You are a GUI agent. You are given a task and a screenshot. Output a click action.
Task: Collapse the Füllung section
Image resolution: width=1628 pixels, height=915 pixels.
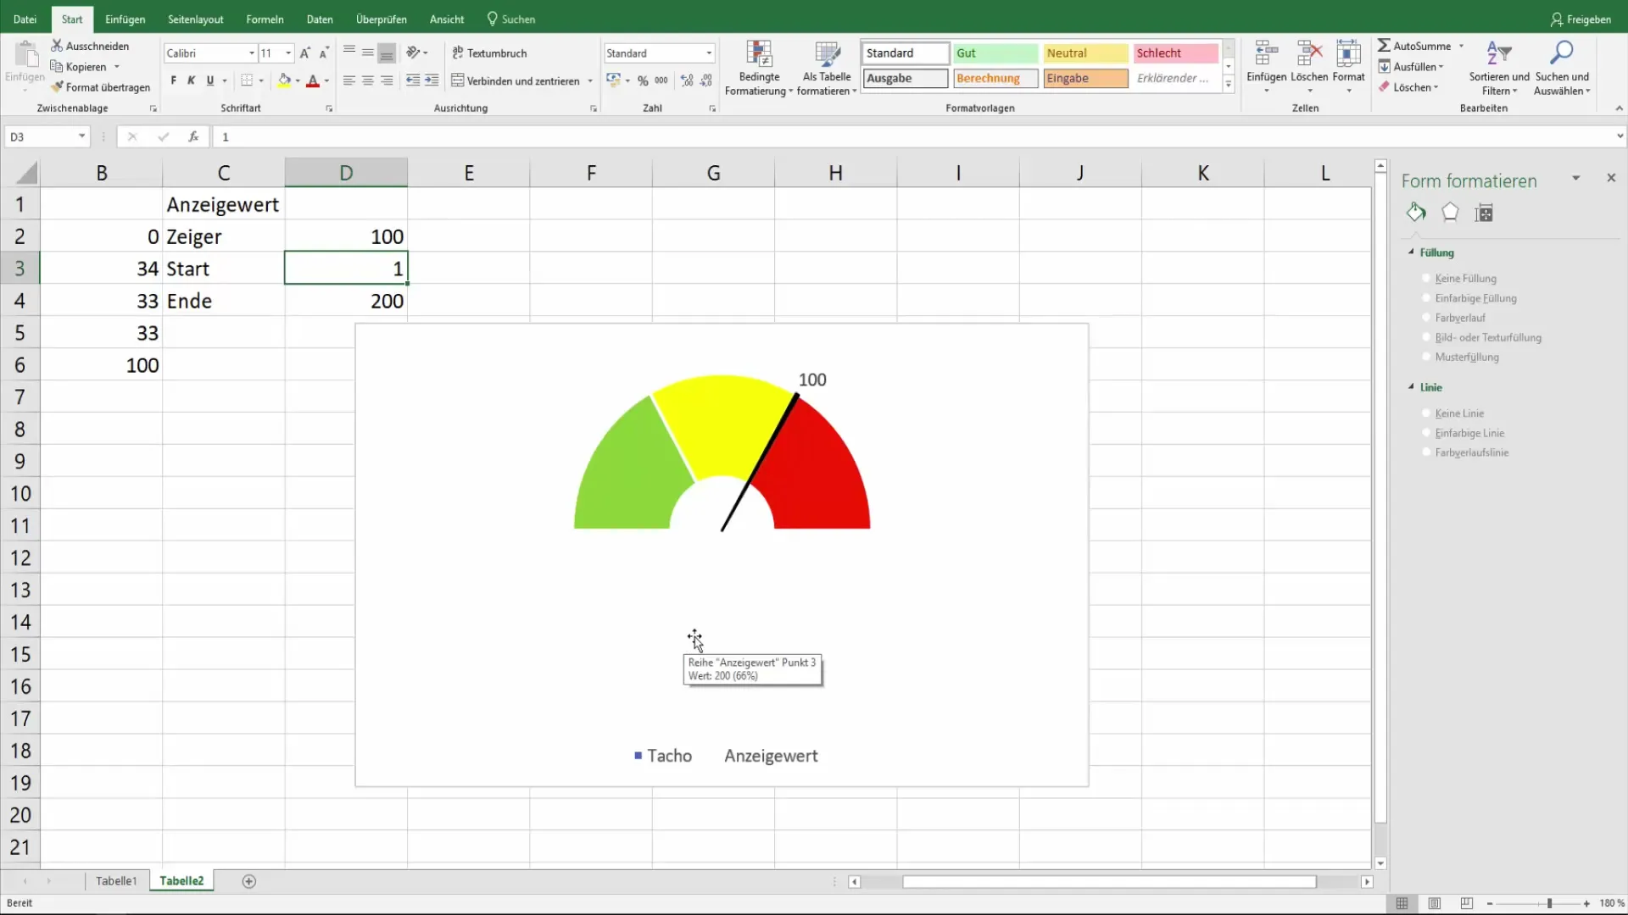pyautogui.click(x=1412, y=252)
